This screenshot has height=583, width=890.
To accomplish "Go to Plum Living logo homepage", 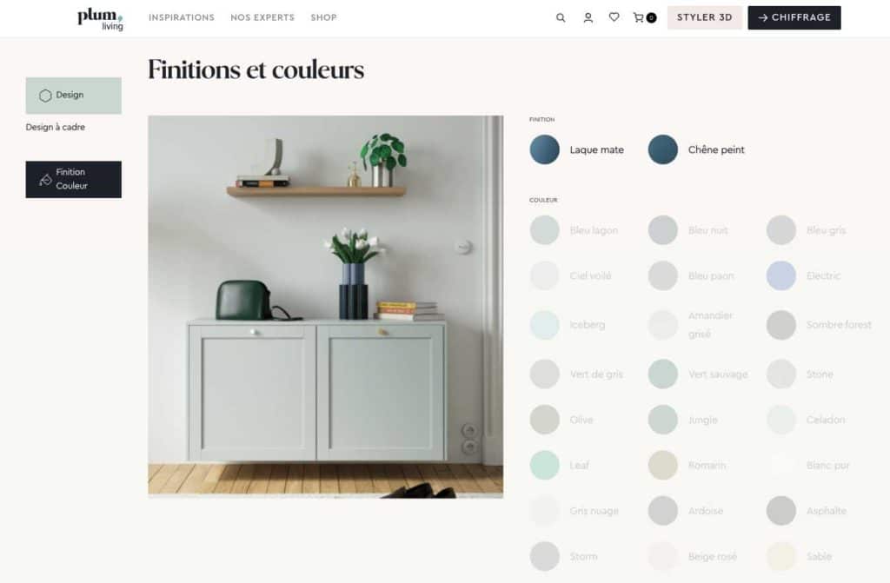I will click(x=101, y=19).
